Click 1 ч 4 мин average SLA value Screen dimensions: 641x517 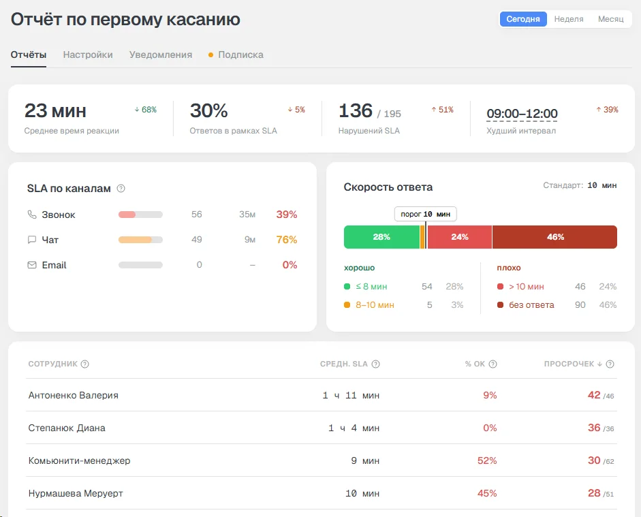(354, 428)
